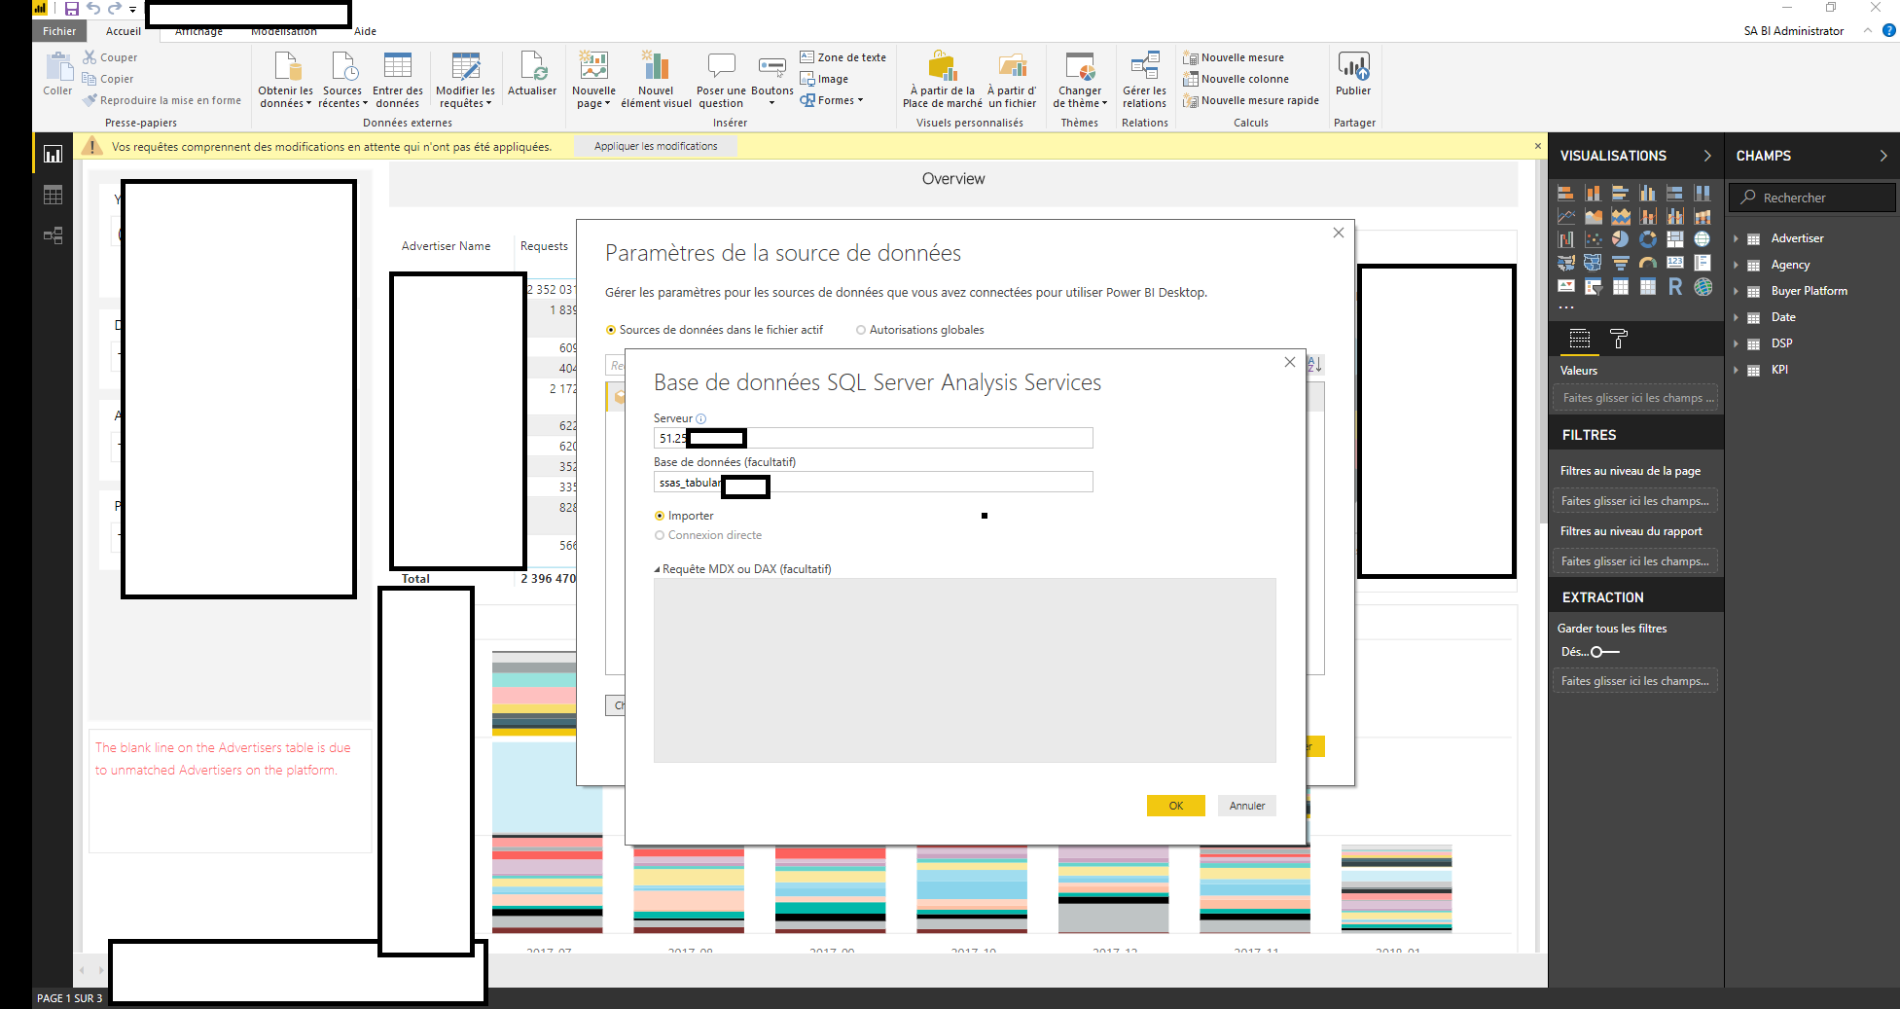Open Gérer les relations
This screenshot has height=1009, width=1900.
pyautogui.click(x=1144, y=80)
